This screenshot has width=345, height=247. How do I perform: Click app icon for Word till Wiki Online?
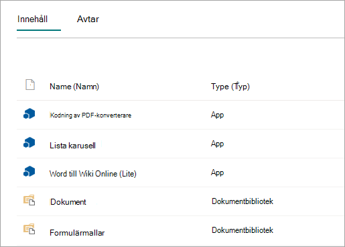tap(29, 171)
